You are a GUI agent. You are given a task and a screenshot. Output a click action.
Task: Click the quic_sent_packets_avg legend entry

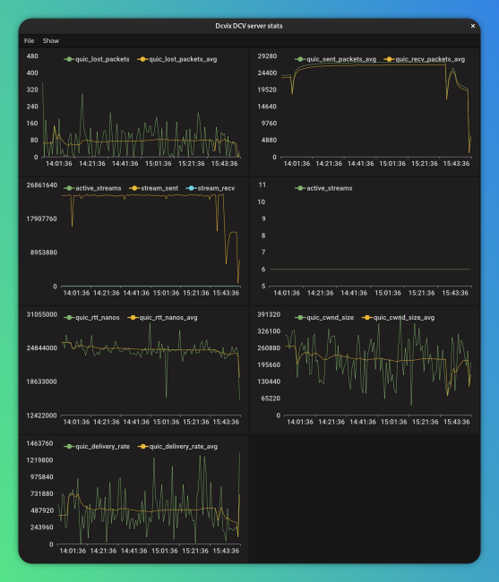coord(336,59)
